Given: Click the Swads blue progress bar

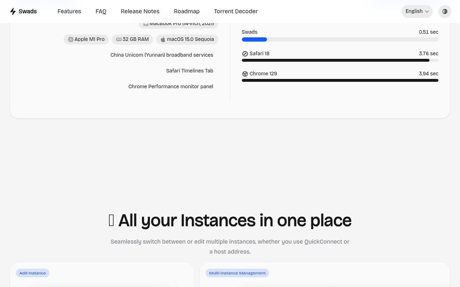Looking at the screenshot, I should point(254,39).
